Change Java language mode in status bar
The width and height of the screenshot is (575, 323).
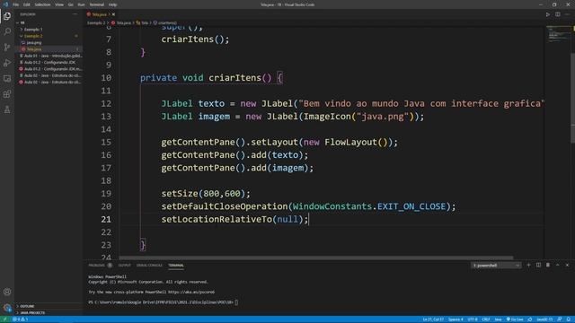pyautogui.click(x=498, y=319)
